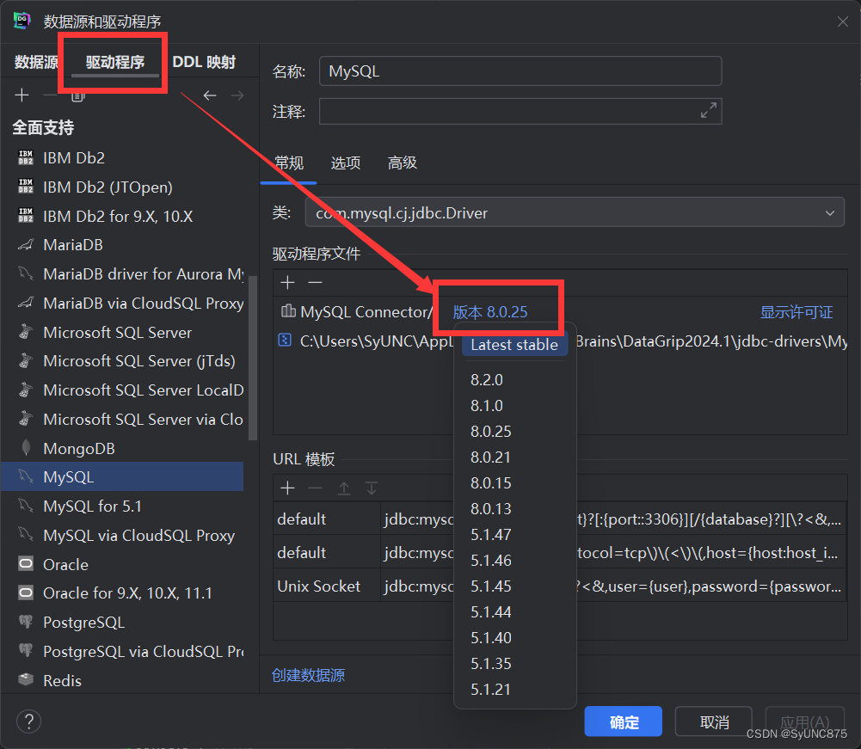Move URL template down arrow
The width and height of the screenshot is (861, 749).
pyautogui.click(x=372, y=488)
